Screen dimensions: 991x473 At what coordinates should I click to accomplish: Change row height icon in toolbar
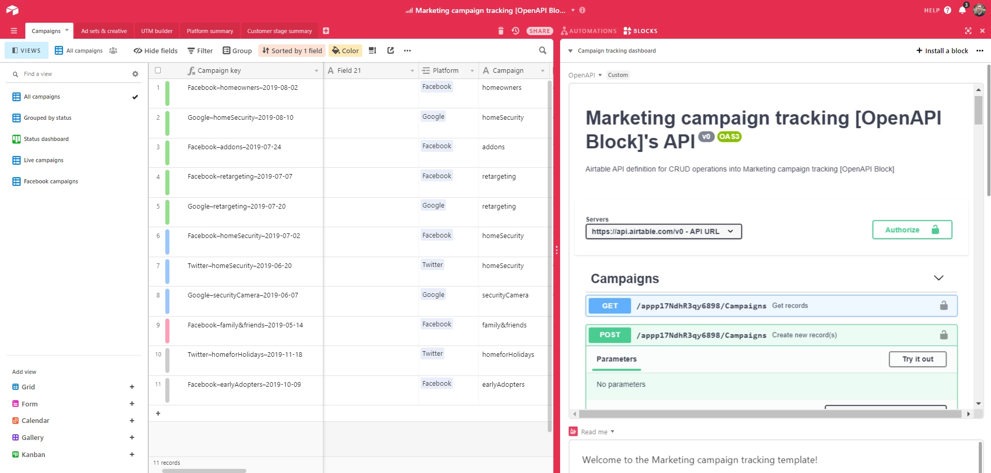373,51
